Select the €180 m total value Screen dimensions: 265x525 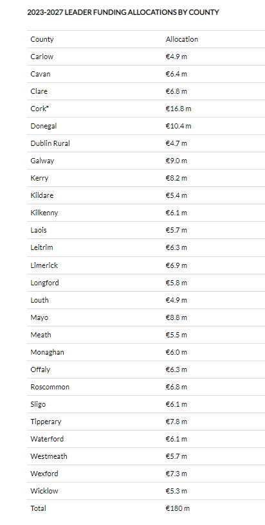coord(178,508)
